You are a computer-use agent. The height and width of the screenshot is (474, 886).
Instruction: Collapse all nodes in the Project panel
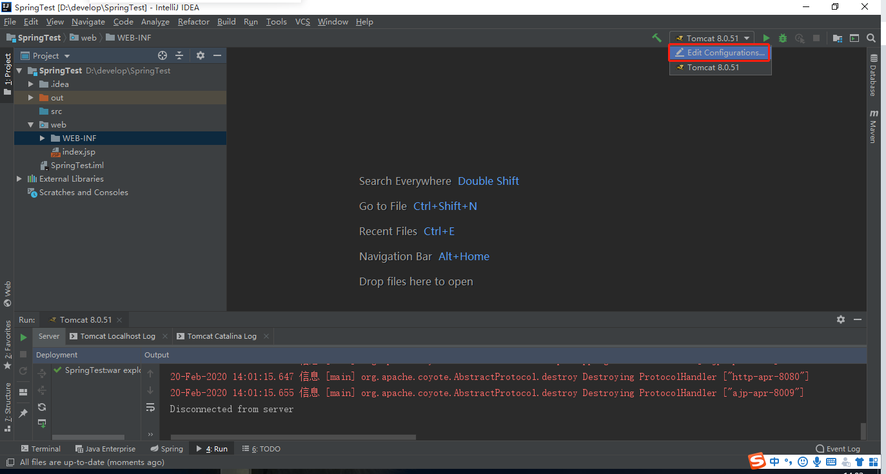[x=179, y=55]
